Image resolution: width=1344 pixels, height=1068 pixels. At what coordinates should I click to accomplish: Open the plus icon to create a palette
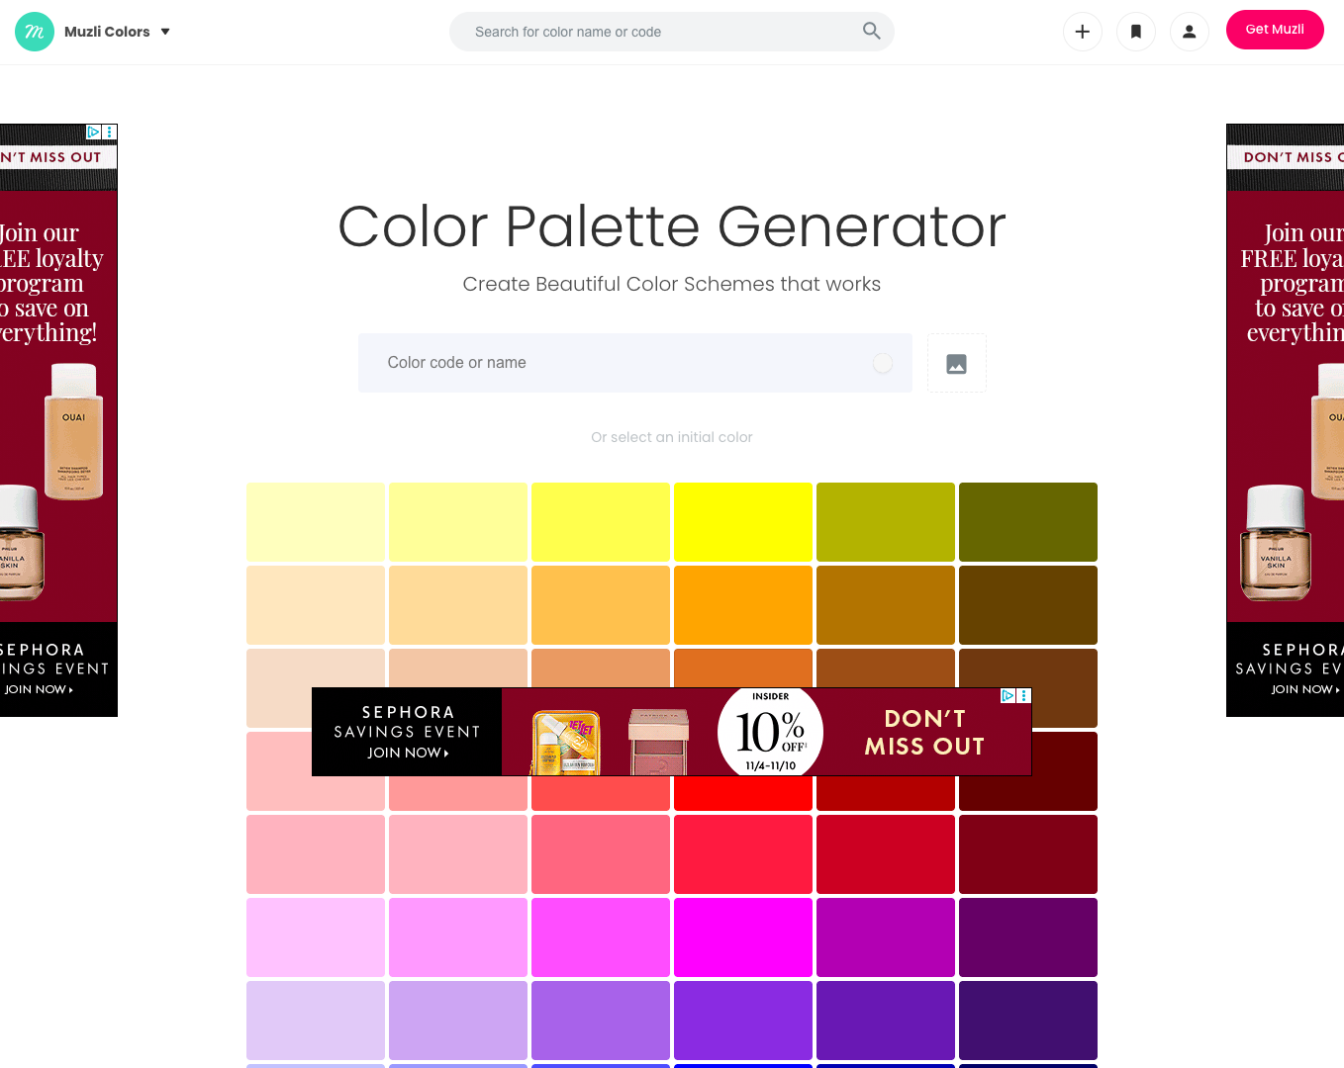(1082, 32)
